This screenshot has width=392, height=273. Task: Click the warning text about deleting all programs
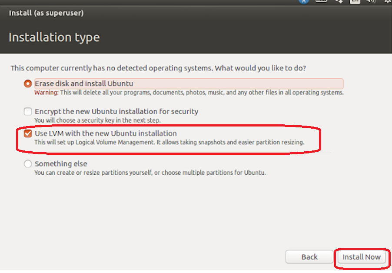(x=189, y=93)
